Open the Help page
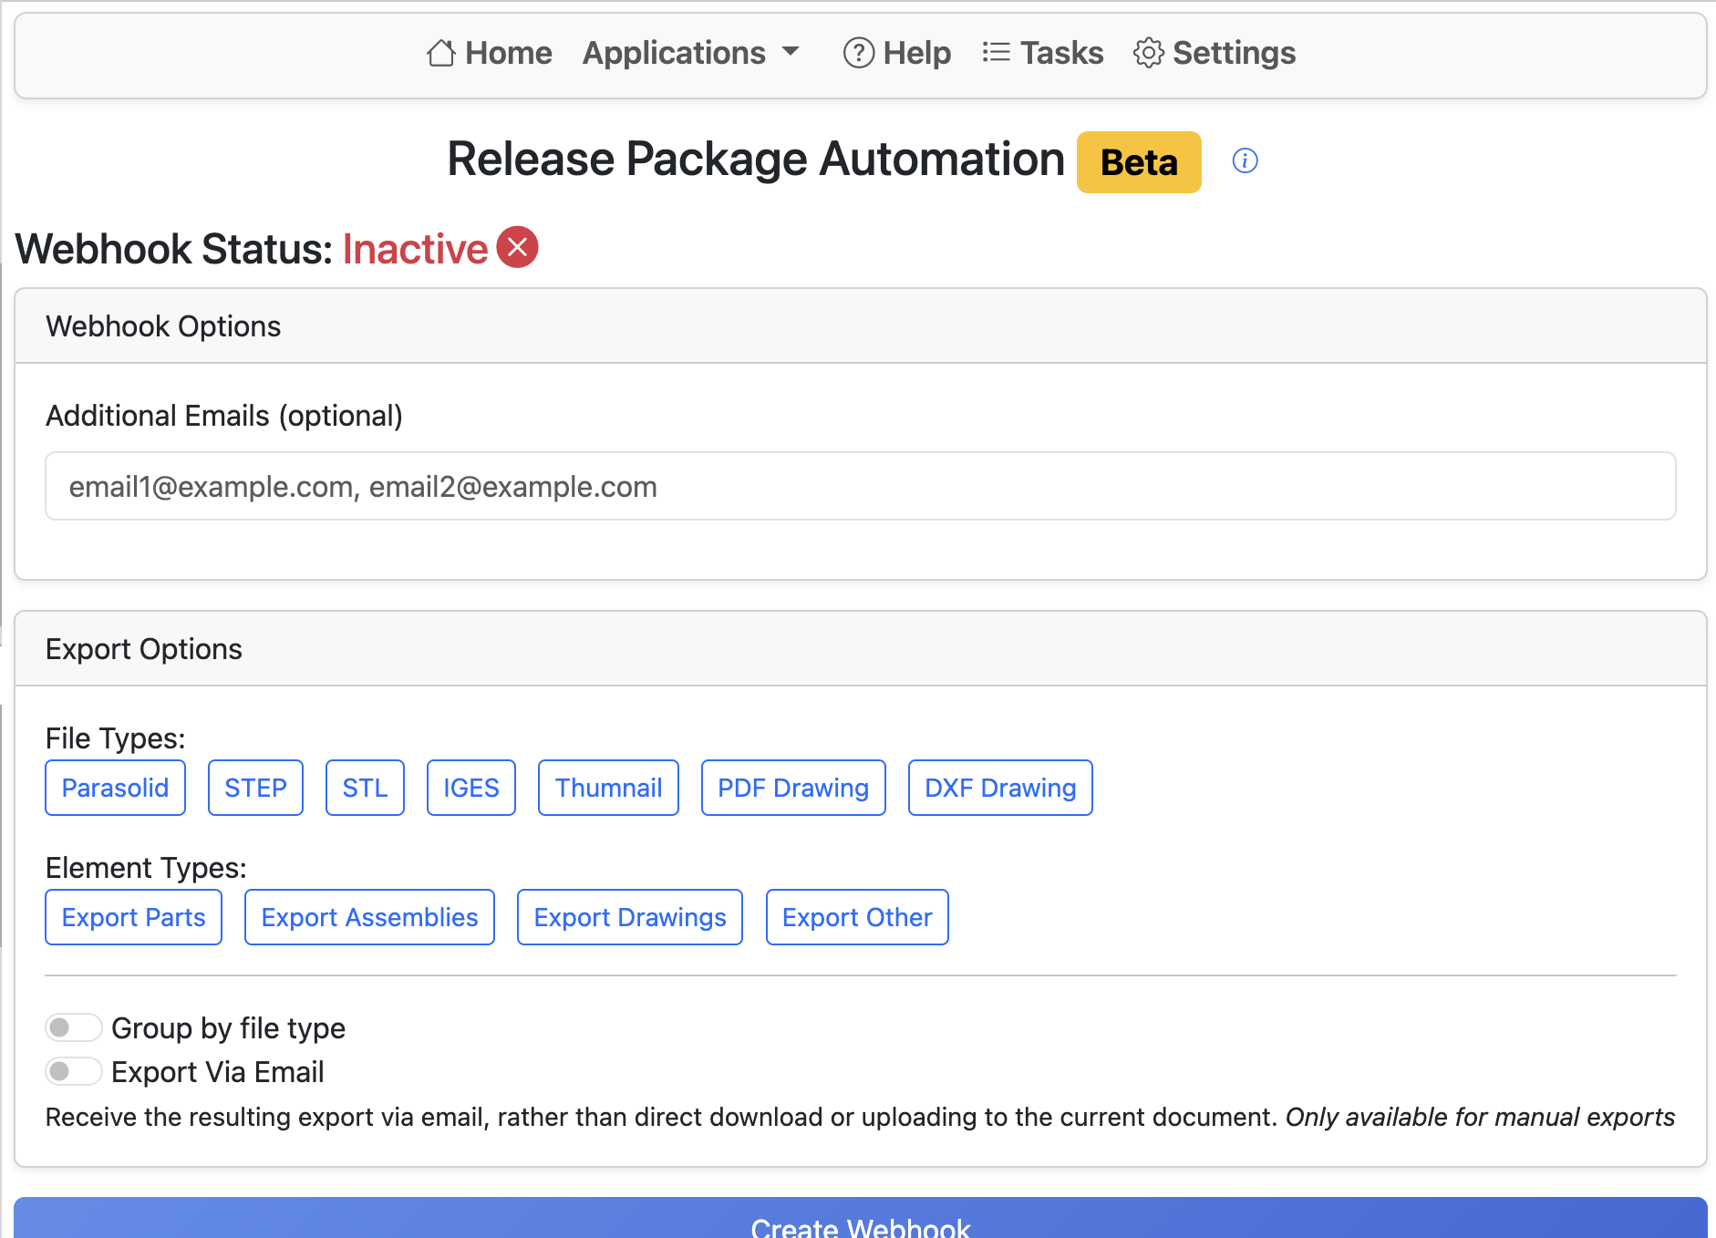The height and width of the screenshot is (1238, 1716). [896, 53]
